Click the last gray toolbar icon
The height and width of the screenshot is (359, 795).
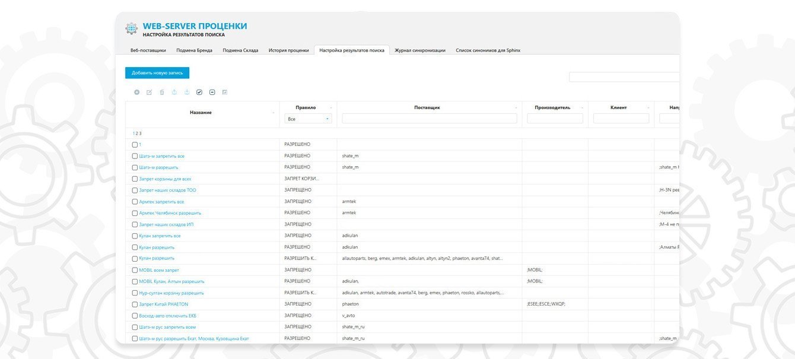click(225, 92)
